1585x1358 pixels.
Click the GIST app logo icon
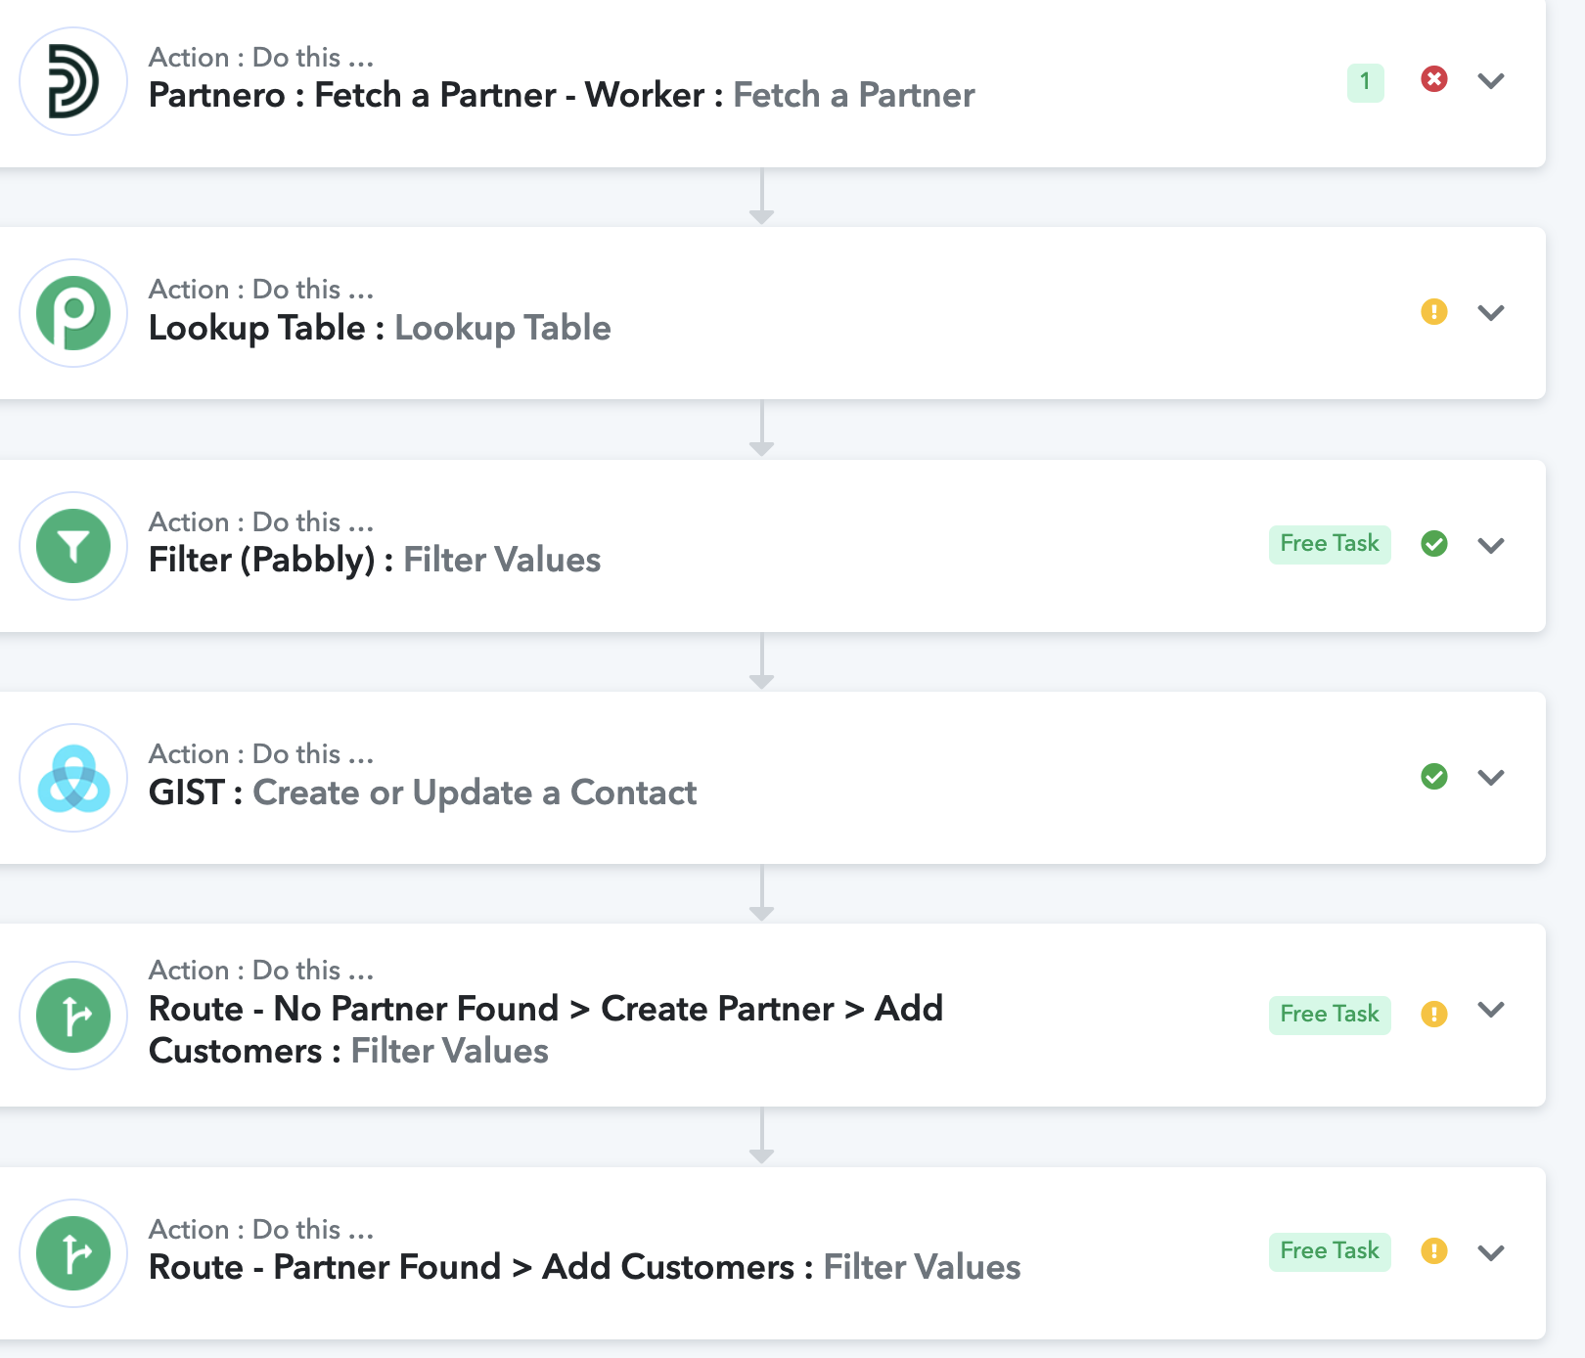point(73,778)
